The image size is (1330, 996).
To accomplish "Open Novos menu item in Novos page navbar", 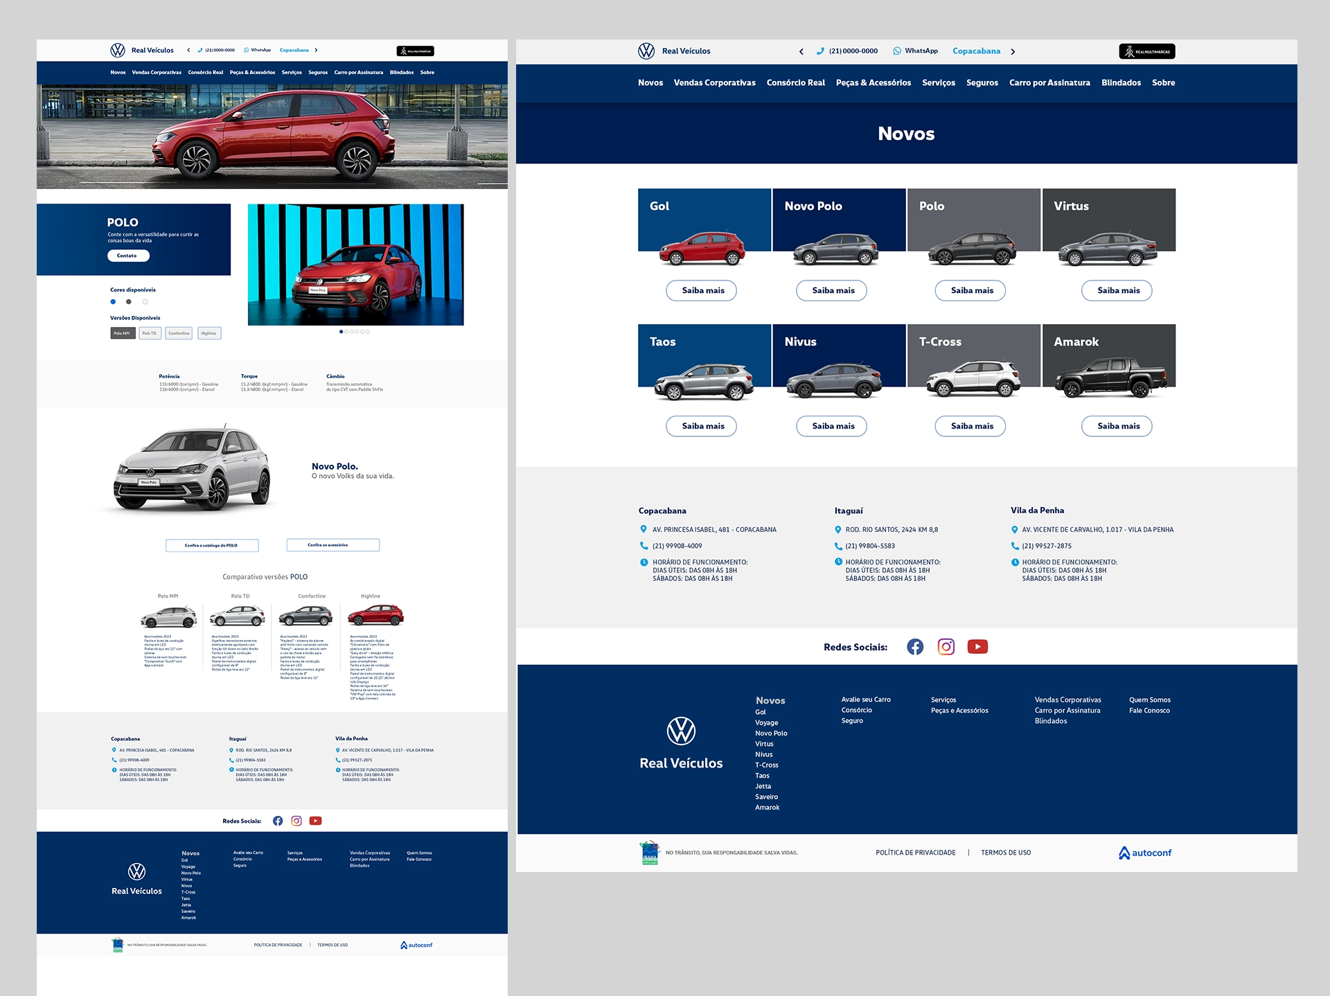I will coord(650,82).
